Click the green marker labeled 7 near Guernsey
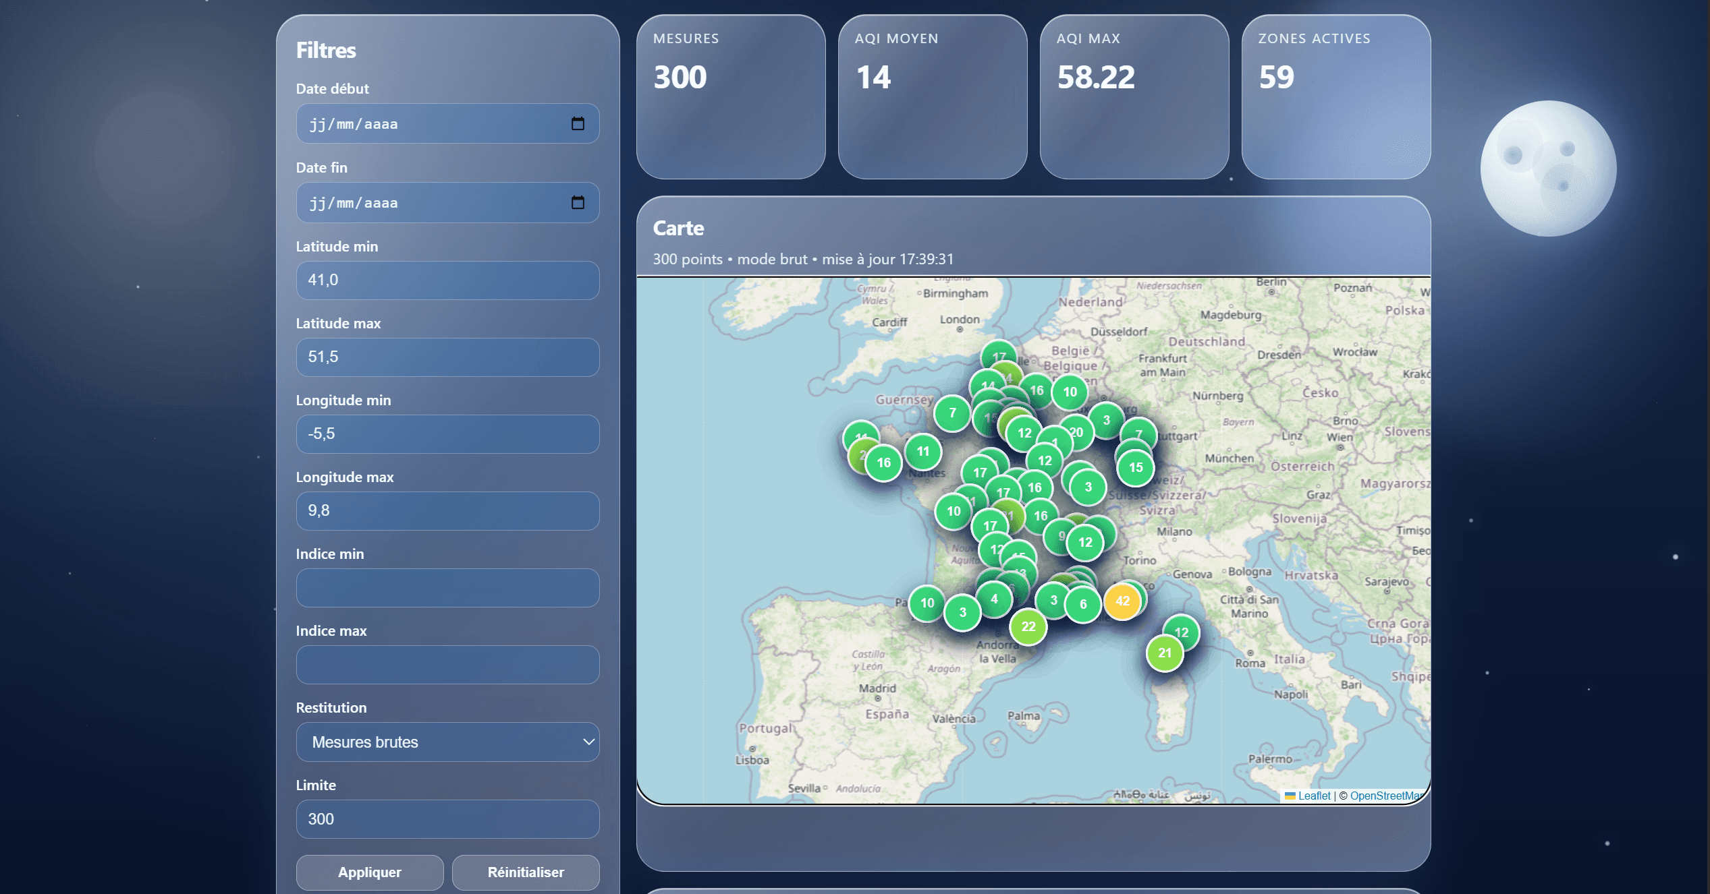The height and width of the screenshot is (894, 1710). coord(952,413)
